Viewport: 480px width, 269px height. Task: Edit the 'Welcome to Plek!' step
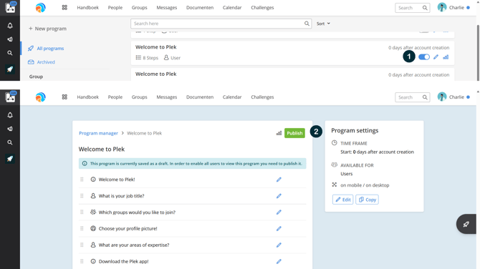pos(279,180)
